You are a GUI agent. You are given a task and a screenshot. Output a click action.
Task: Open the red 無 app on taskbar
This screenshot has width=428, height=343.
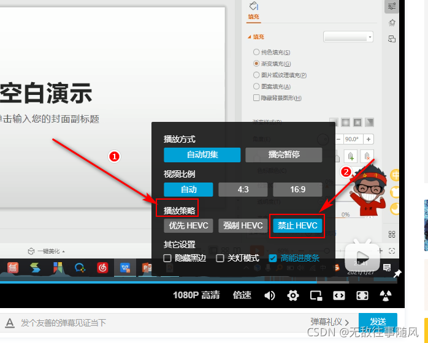click(x=12, y=268)
